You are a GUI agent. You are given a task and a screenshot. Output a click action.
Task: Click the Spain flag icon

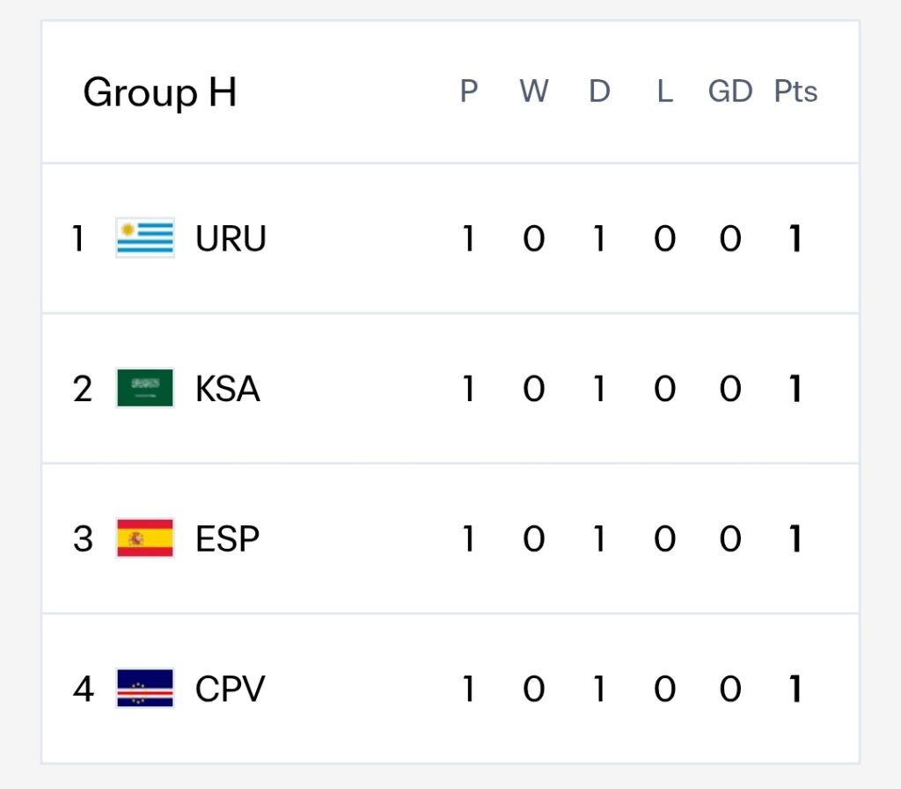tap(145, 538)
